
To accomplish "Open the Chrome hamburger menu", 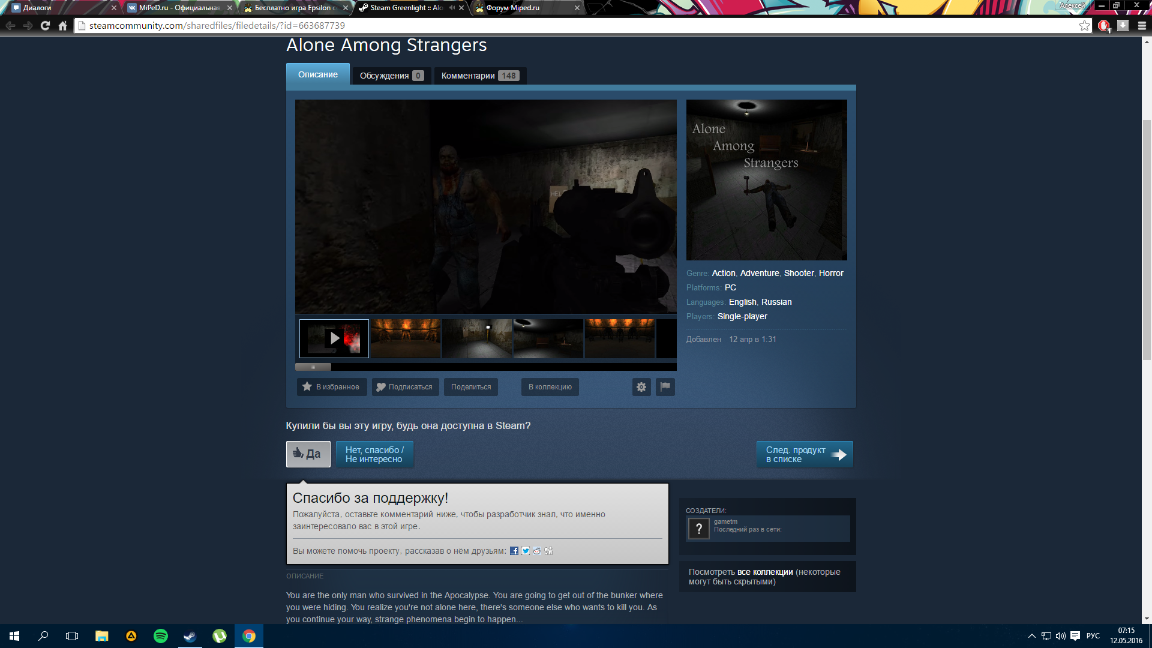I will tap(1142, 26).
